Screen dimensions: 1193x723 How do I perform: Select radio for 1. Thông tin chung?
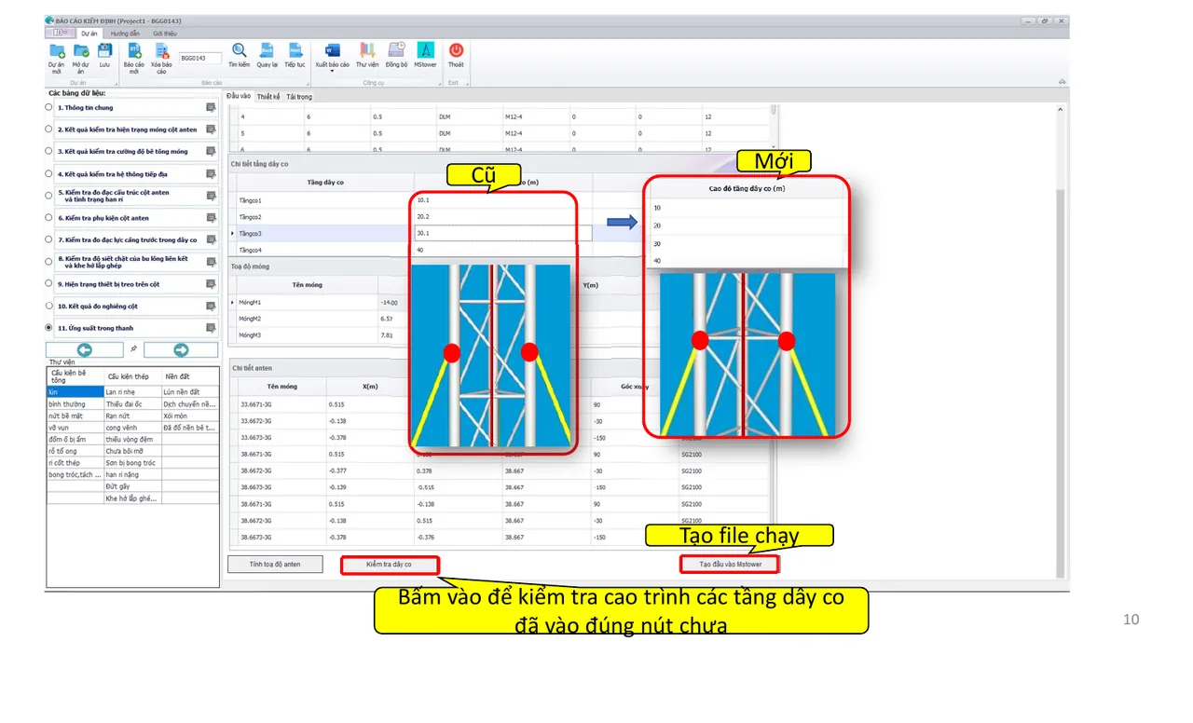pos(49,107)
